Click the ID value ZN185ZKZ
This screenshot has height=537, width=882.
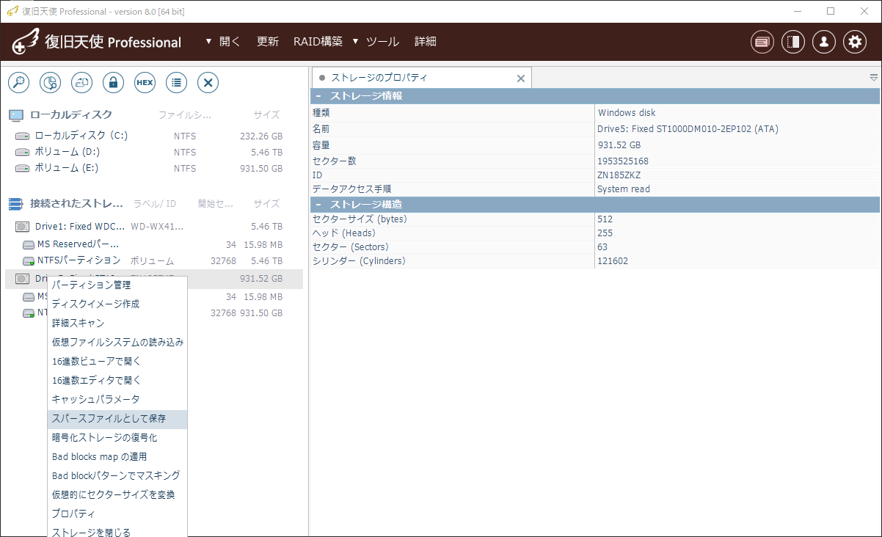[x=620, y=175]
